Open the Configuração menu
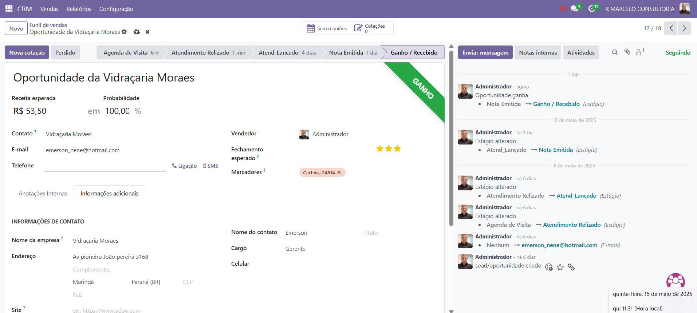This screenshot has width=697, height=313. click(116, 9)
